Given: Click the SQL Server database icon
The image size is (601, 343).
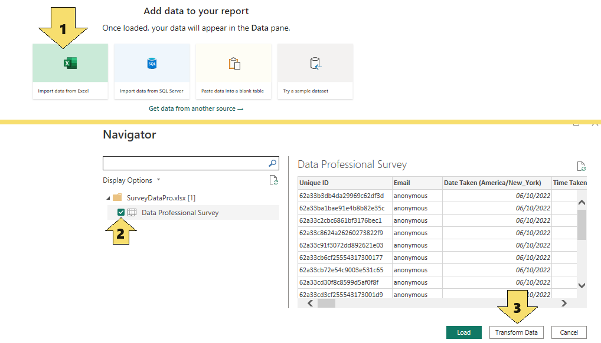Looking at the screenshot, I should 152,63.
